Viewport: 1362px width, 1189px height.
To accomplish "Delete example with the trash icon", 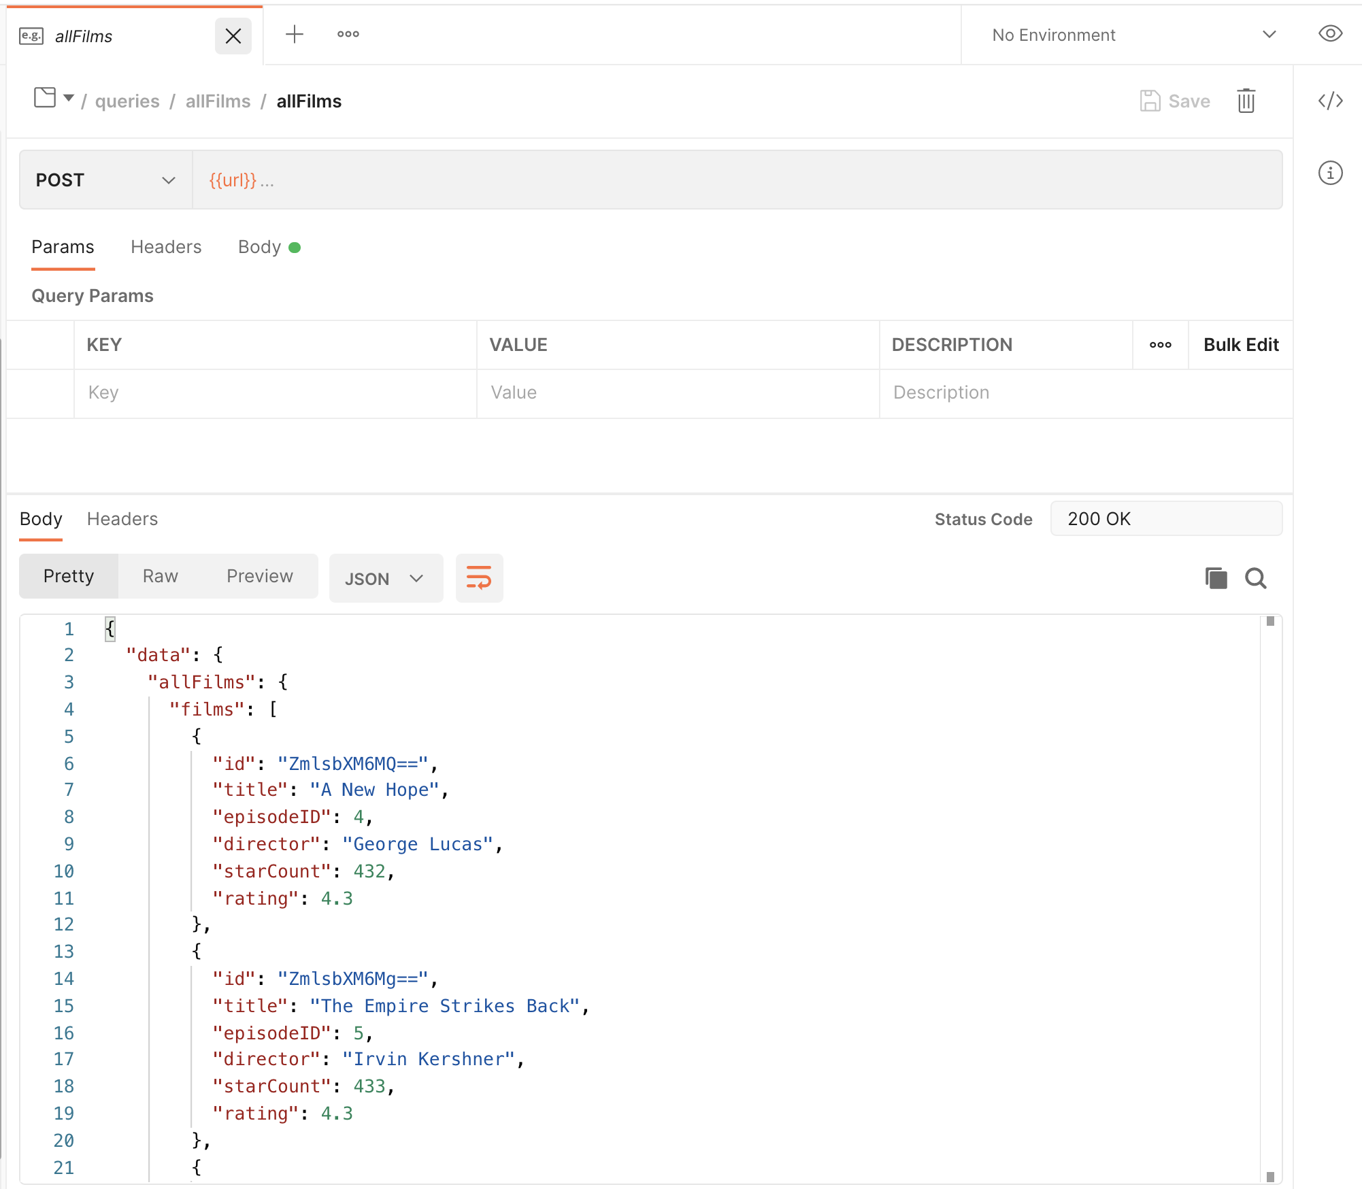I will click(1246, 101).
